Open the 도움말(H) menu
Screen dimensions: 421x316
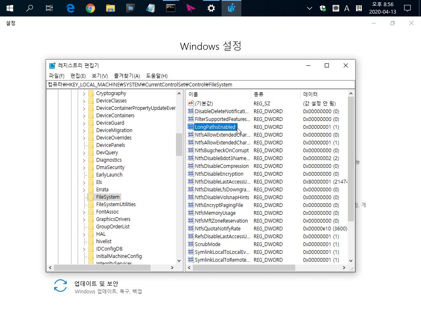point(157,76)
